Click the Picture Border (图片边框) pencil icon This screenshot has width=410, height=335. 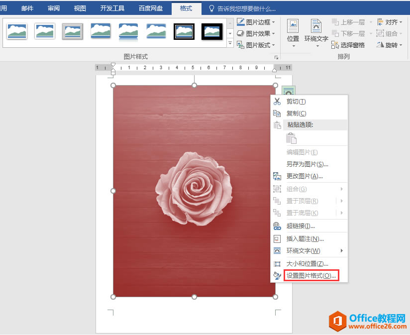click(x=240, y=22)
